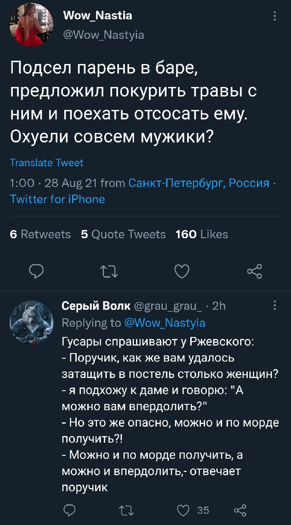Viewport: 291px width, 525px height.
Task: Share Wow_Nastia's tweet
Action: [255, 271]
